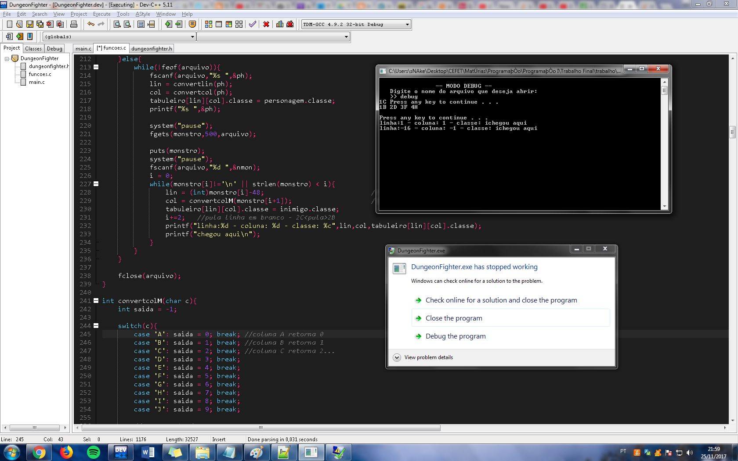This screenshot has width=738, height=461.
Task: Click code line 238 fclose(arquivo)
Action: pyautogui.click(x=149, y=276)
